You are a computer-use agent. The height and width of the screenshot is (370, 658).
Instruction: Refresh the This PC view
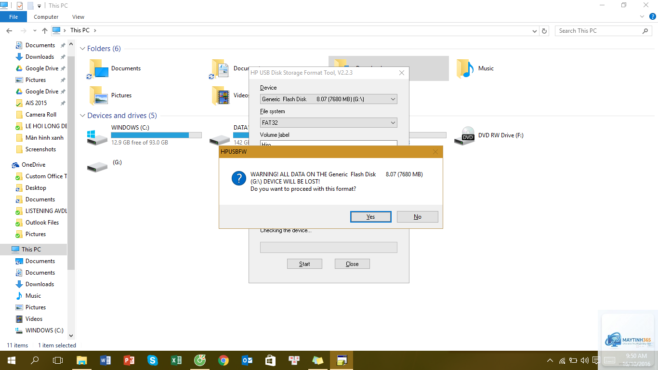(x=545, y=31)
